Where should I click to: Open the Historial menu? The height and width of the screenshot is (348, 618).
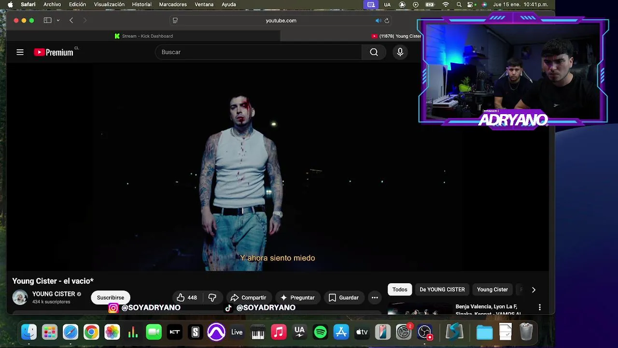[141, 4]
